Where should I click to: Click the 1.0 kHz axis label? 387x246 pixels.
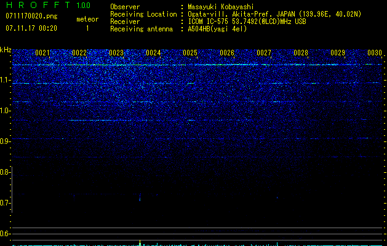5,111
